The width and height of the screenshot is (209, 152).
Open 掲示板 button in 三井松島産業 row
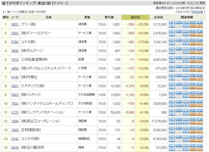pyautogui.click(x=200, y=61)
